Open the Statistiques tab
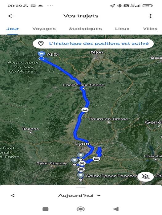Image resolution: width=162 pixels, height=215 pixels. 85,29
